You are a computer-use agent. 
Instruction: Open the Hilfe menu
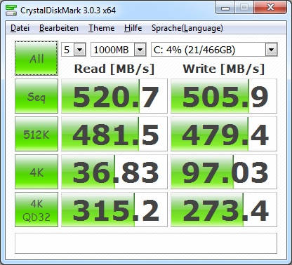(x=133, y=28)
